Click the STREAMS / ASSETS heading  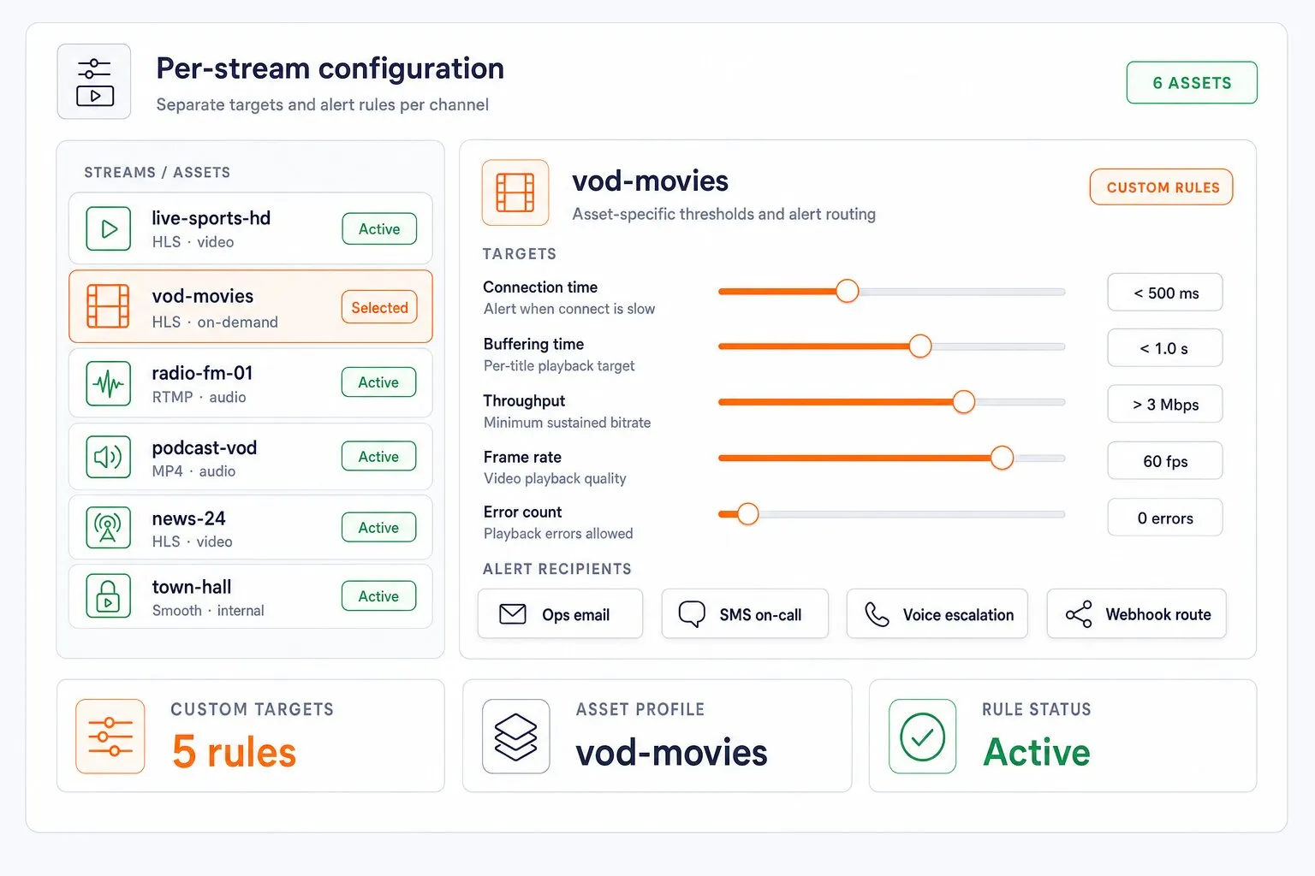pyautogui.click(x=158, y=172)
